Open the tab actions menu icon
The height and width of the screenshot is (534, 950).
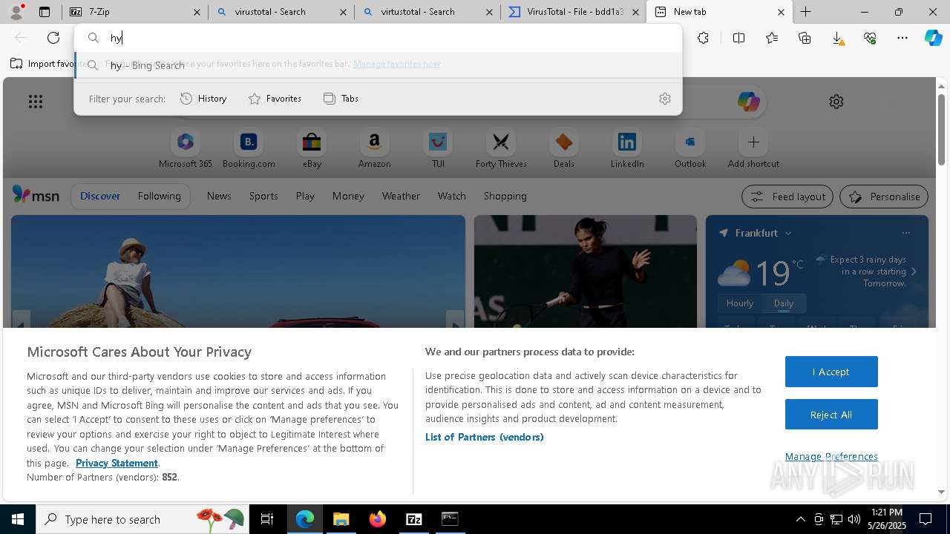coord(45,12)
